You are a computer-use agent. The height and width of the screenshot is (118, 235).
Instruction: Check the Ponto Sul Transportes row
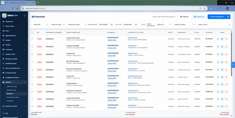[x=32, y=70]
